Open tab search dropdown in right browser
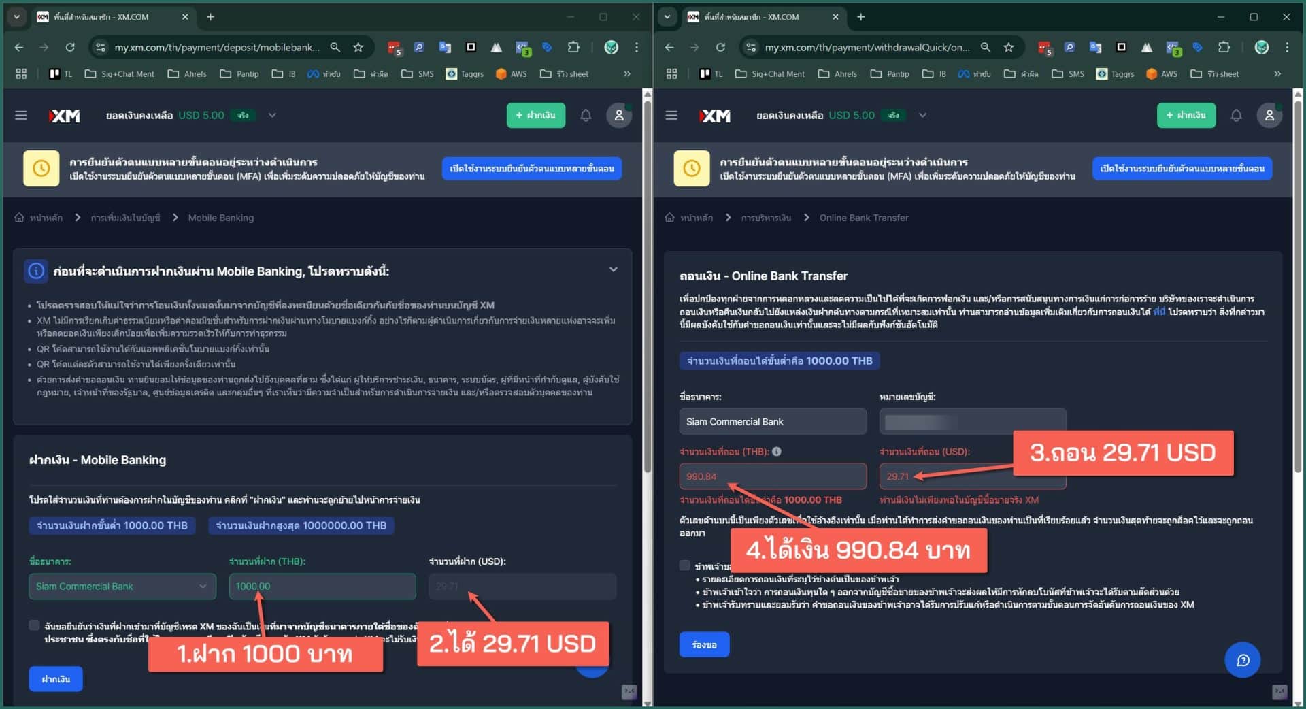Image resolution: width=1306 pixels, height=709 pixels. pyautogui.click(x=667, y=17)
